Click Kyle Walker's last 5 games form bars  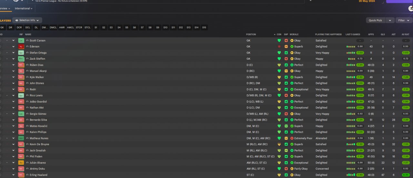point(351,77)
